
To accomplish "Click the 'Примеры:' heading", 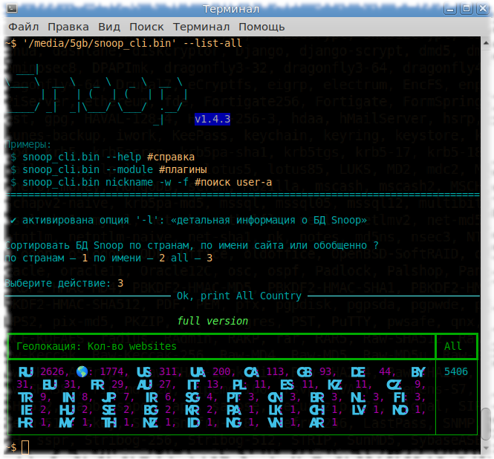I will click(x=28, y=145).
